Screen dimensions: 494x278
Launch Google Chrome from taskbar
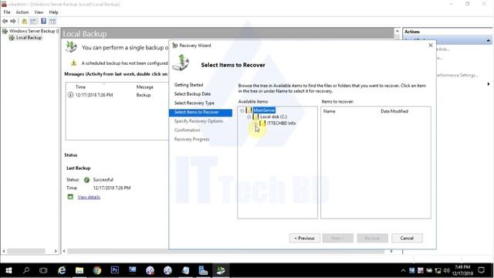(x=97, y=270)
